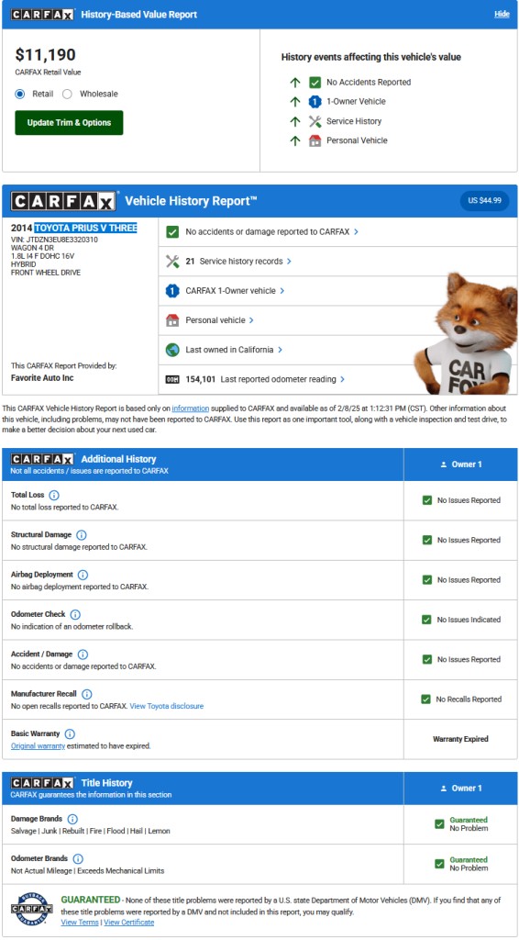Open View Toyota disclosure link
Image resolution: width=519 pixels, height=940 pixels.
coord(167,706)
